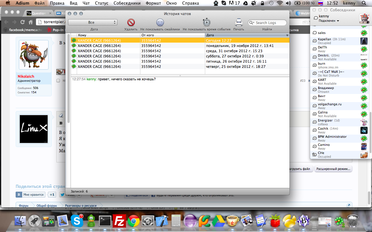Launch Google Chrome from the Dock
The width and height of the screenshot is (372, 232).
[133, 221]
